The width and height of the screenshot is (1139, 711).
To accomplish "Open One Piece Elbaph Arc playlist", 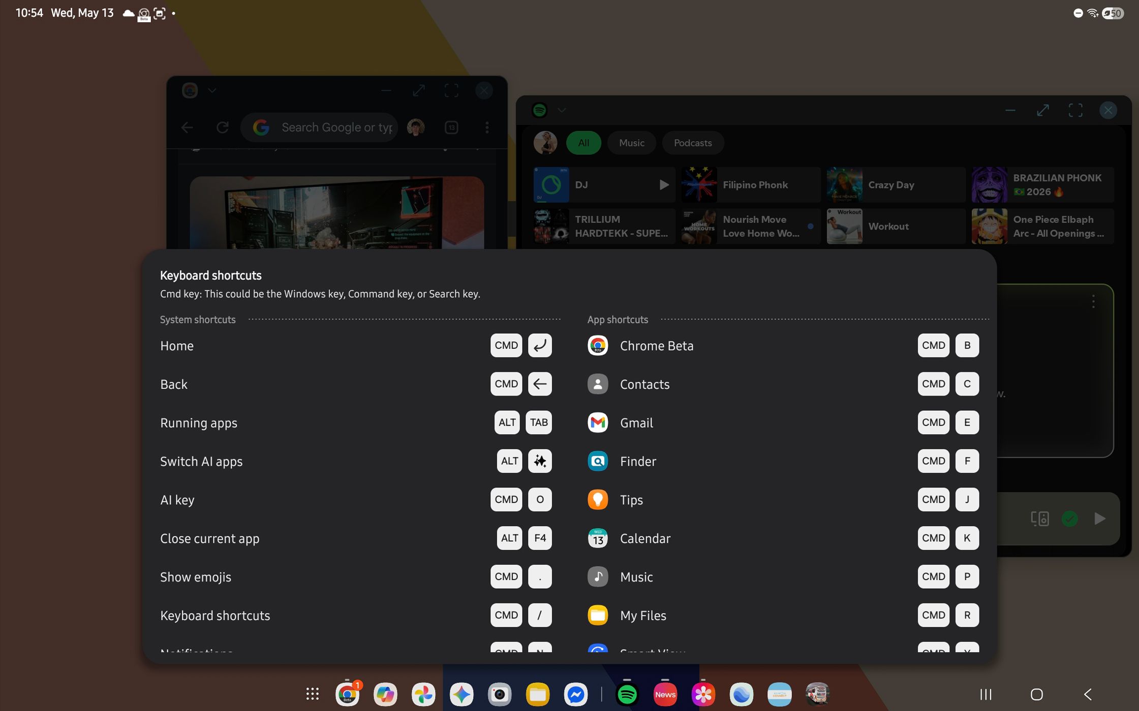I will point(1042,227).
